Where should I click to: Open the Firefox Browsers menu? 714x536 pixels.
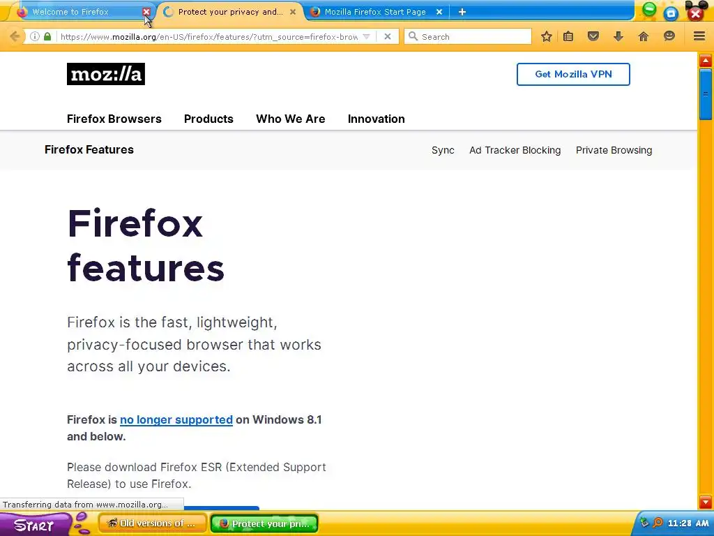click(114, 119)
